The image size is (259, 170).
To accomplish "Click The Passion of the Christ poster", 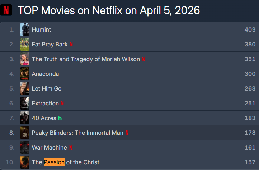I will click(x=25, y=162).
